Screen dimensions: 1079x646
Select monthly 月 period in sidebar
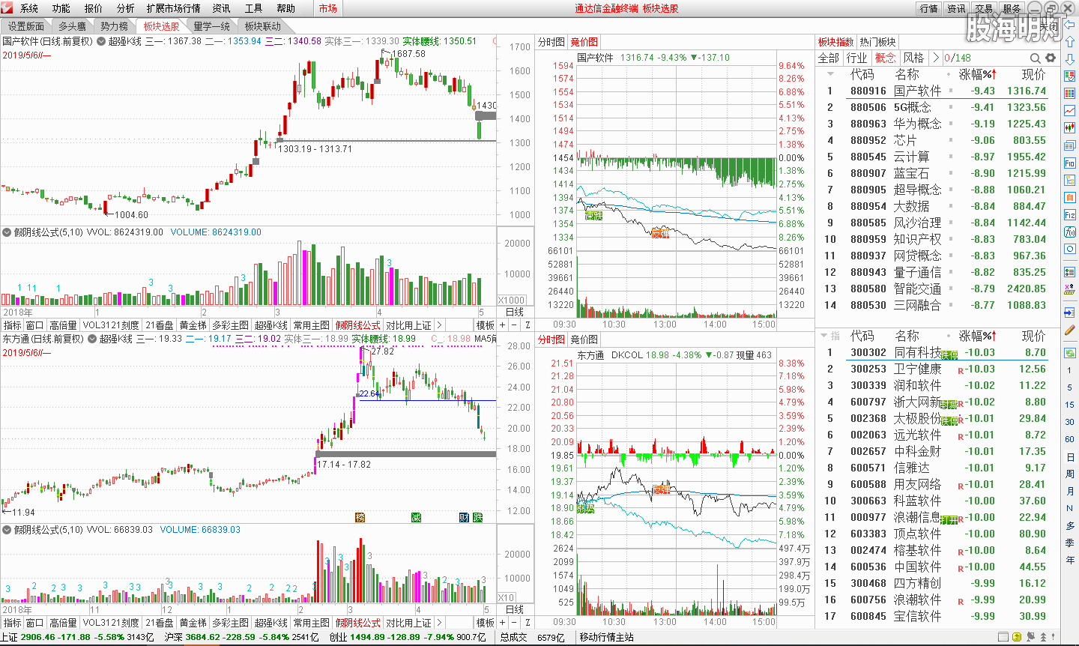1069,491
